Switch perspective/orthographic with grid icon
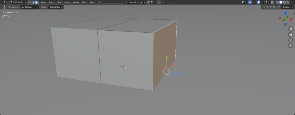 point(291,46)
